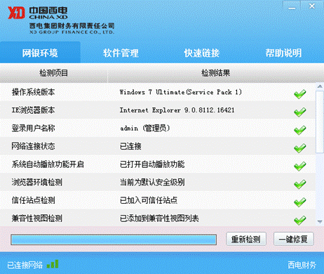Click the green checkmark for 操作系统版本 row
Viewport: 324px width, 274px height.
pyautogui.click(x=300, y=94)
